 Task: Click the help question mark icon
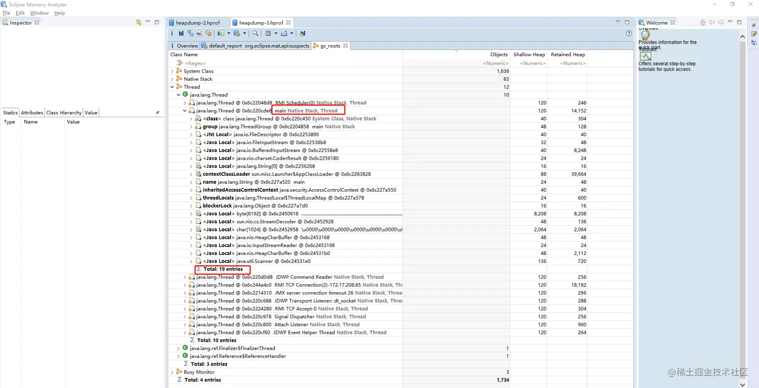point(629,33)
